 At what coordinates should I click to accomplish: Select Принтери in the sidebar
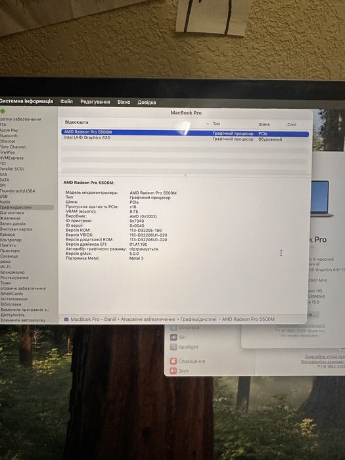[10, 251]
